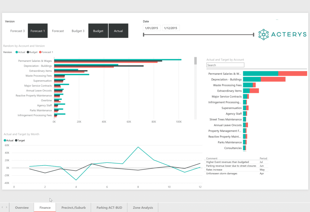Open the Zone Analysis tab
Viewport: 310px width, 212px height.
pos(143,207)
